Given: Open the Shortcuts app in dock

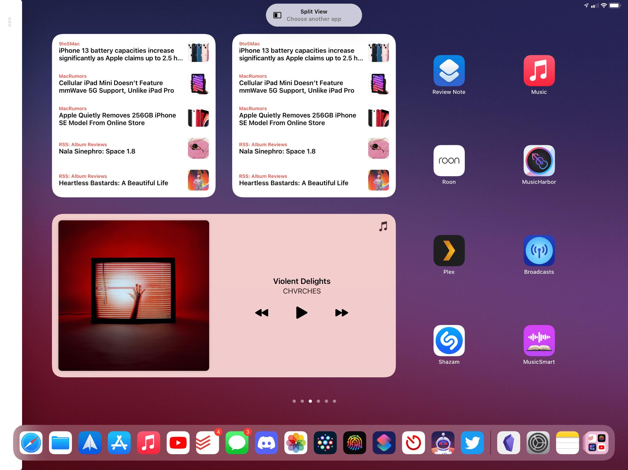Looking at the screenshot, I should pyautogui.click(x=384, y=443).
